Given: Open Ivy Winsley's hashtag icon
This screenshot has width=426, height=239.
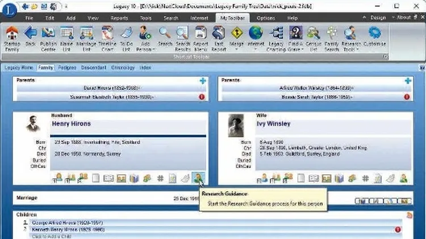Looking at the screenshot, I should (365, 178).
